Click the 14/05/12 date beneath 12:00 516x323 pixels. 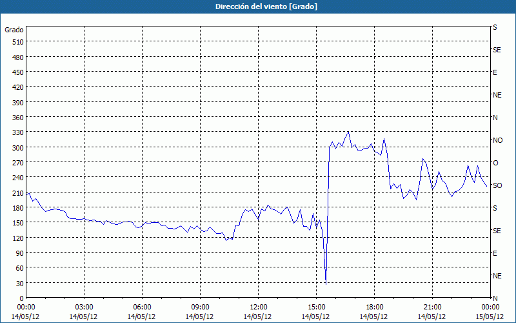257,317
